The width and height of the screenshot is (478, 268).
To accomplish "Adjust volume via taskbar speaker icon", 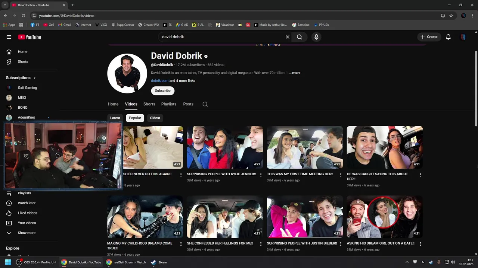I will tap(453, 262).
